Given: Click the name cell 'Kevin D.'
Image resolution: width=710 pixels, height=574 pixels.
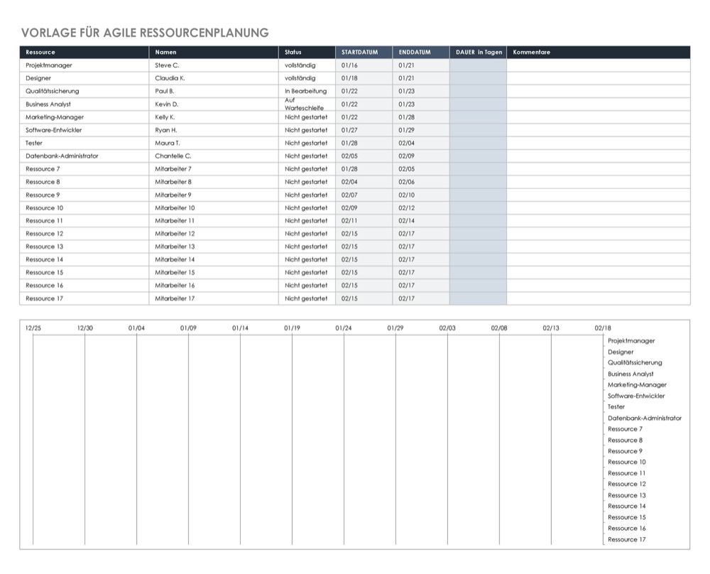Looking at the screenshot, I should (214, 104).
